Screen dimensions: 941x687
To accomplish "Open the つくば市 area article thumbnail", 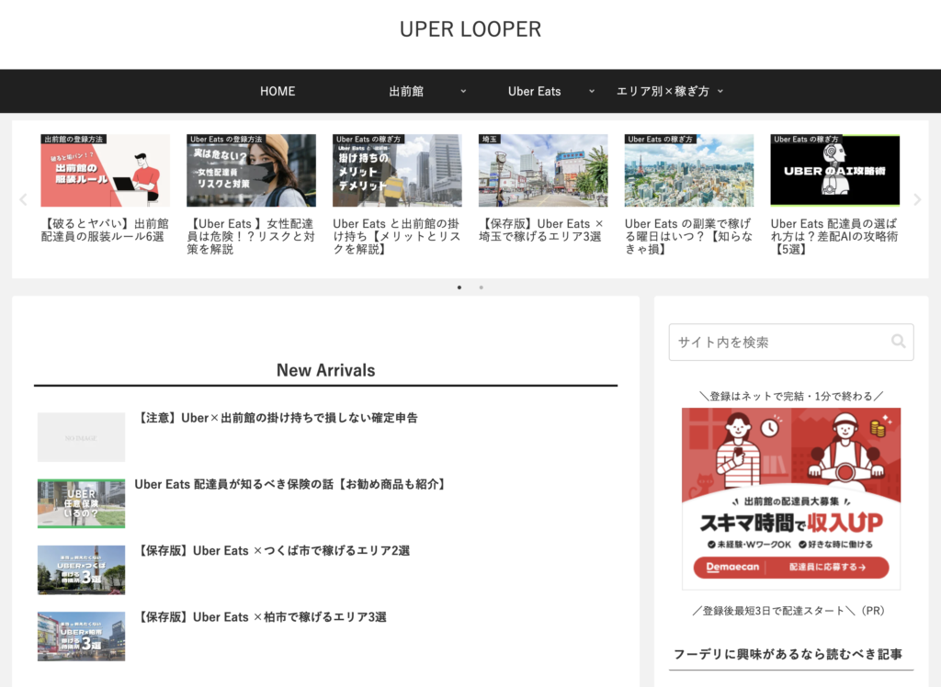I will (81, 569).
